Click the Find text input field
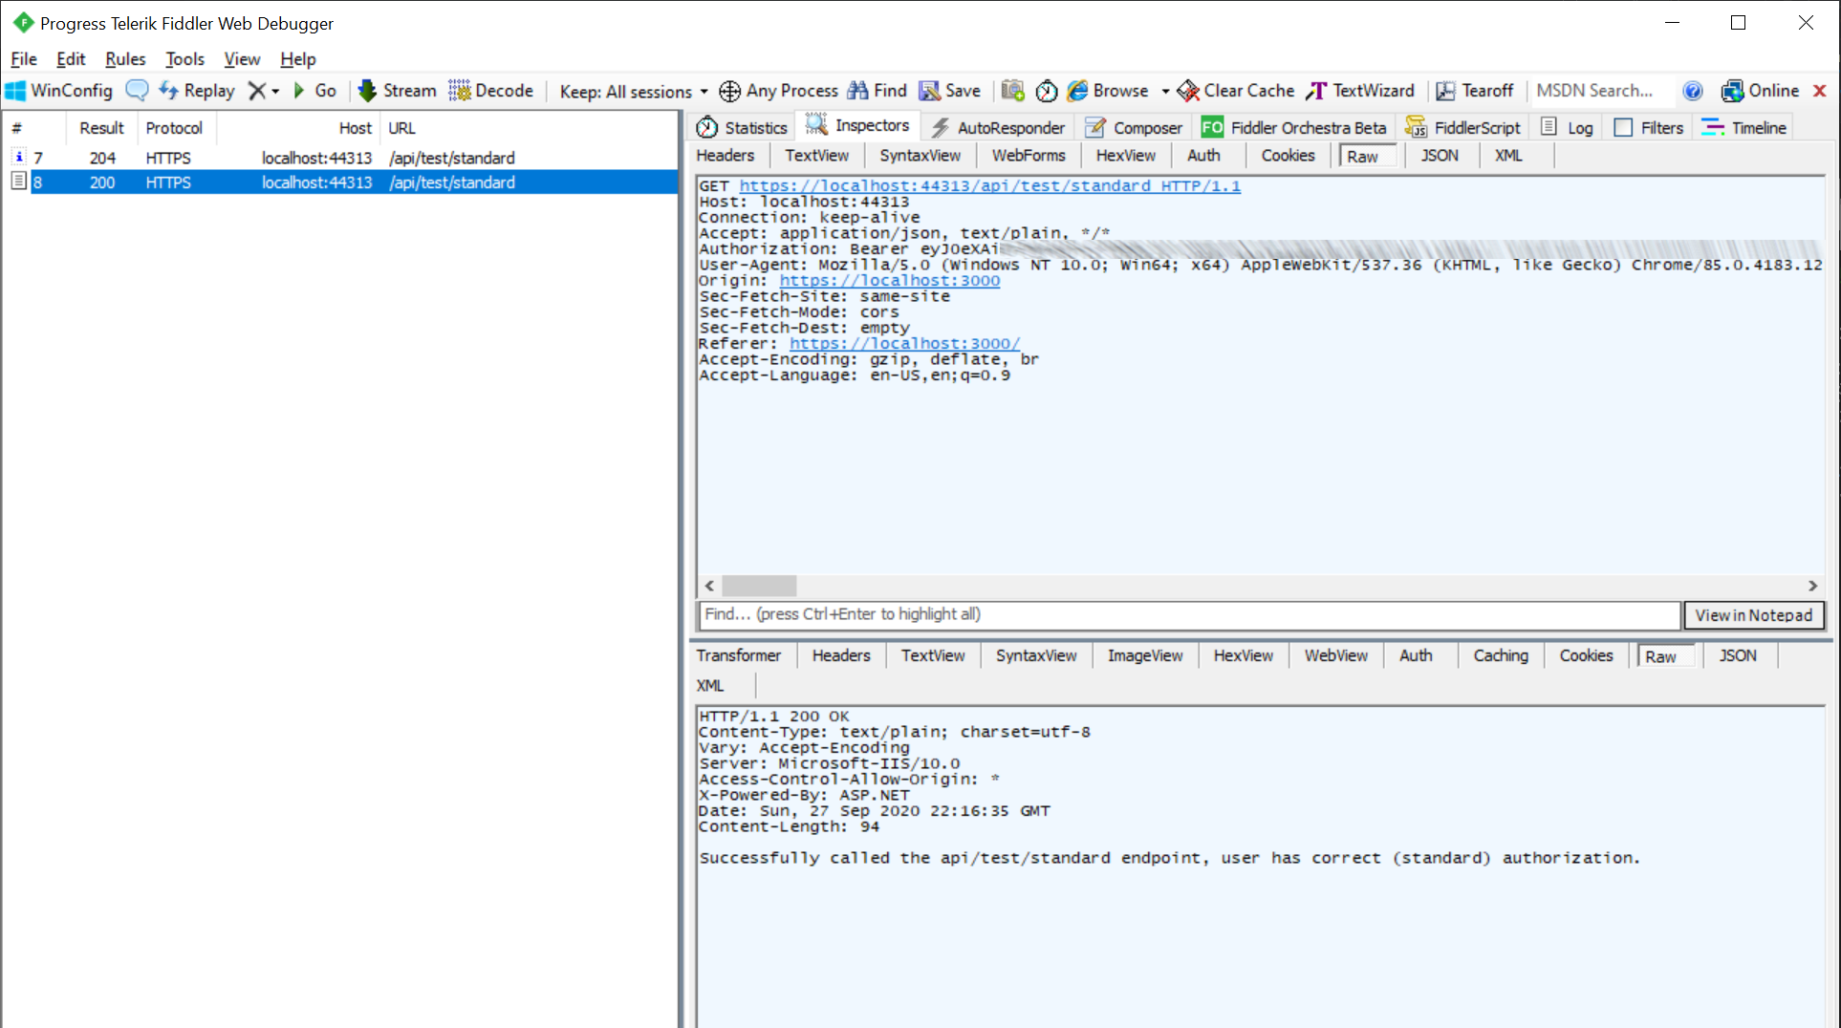Image resolution: width=1841 pixels, height=1028 pixels. point(1189,614)
